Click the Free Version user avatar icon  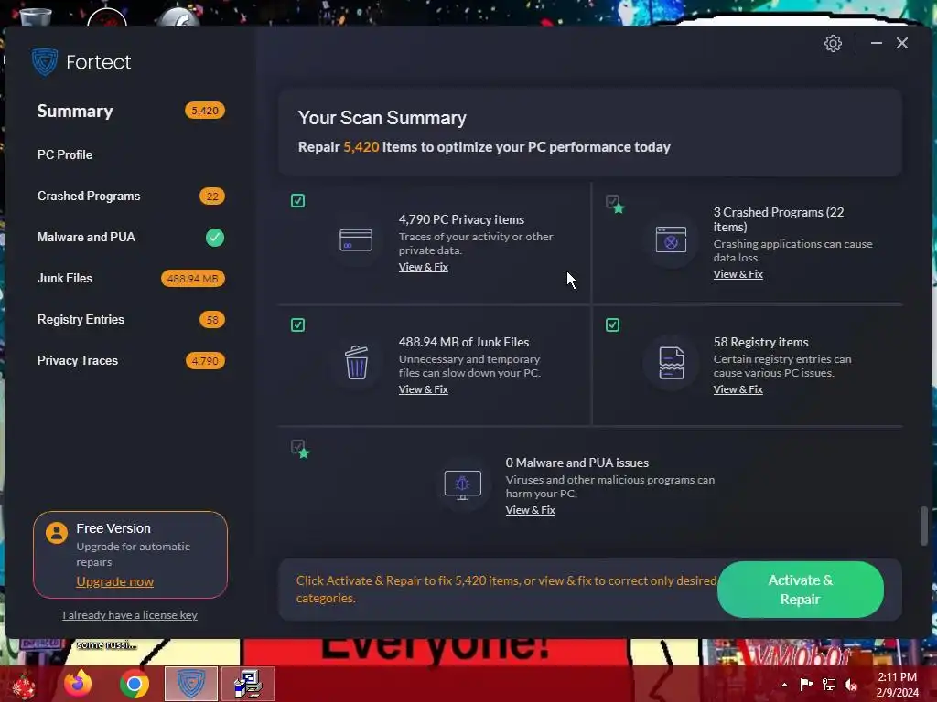click(57, 533)
